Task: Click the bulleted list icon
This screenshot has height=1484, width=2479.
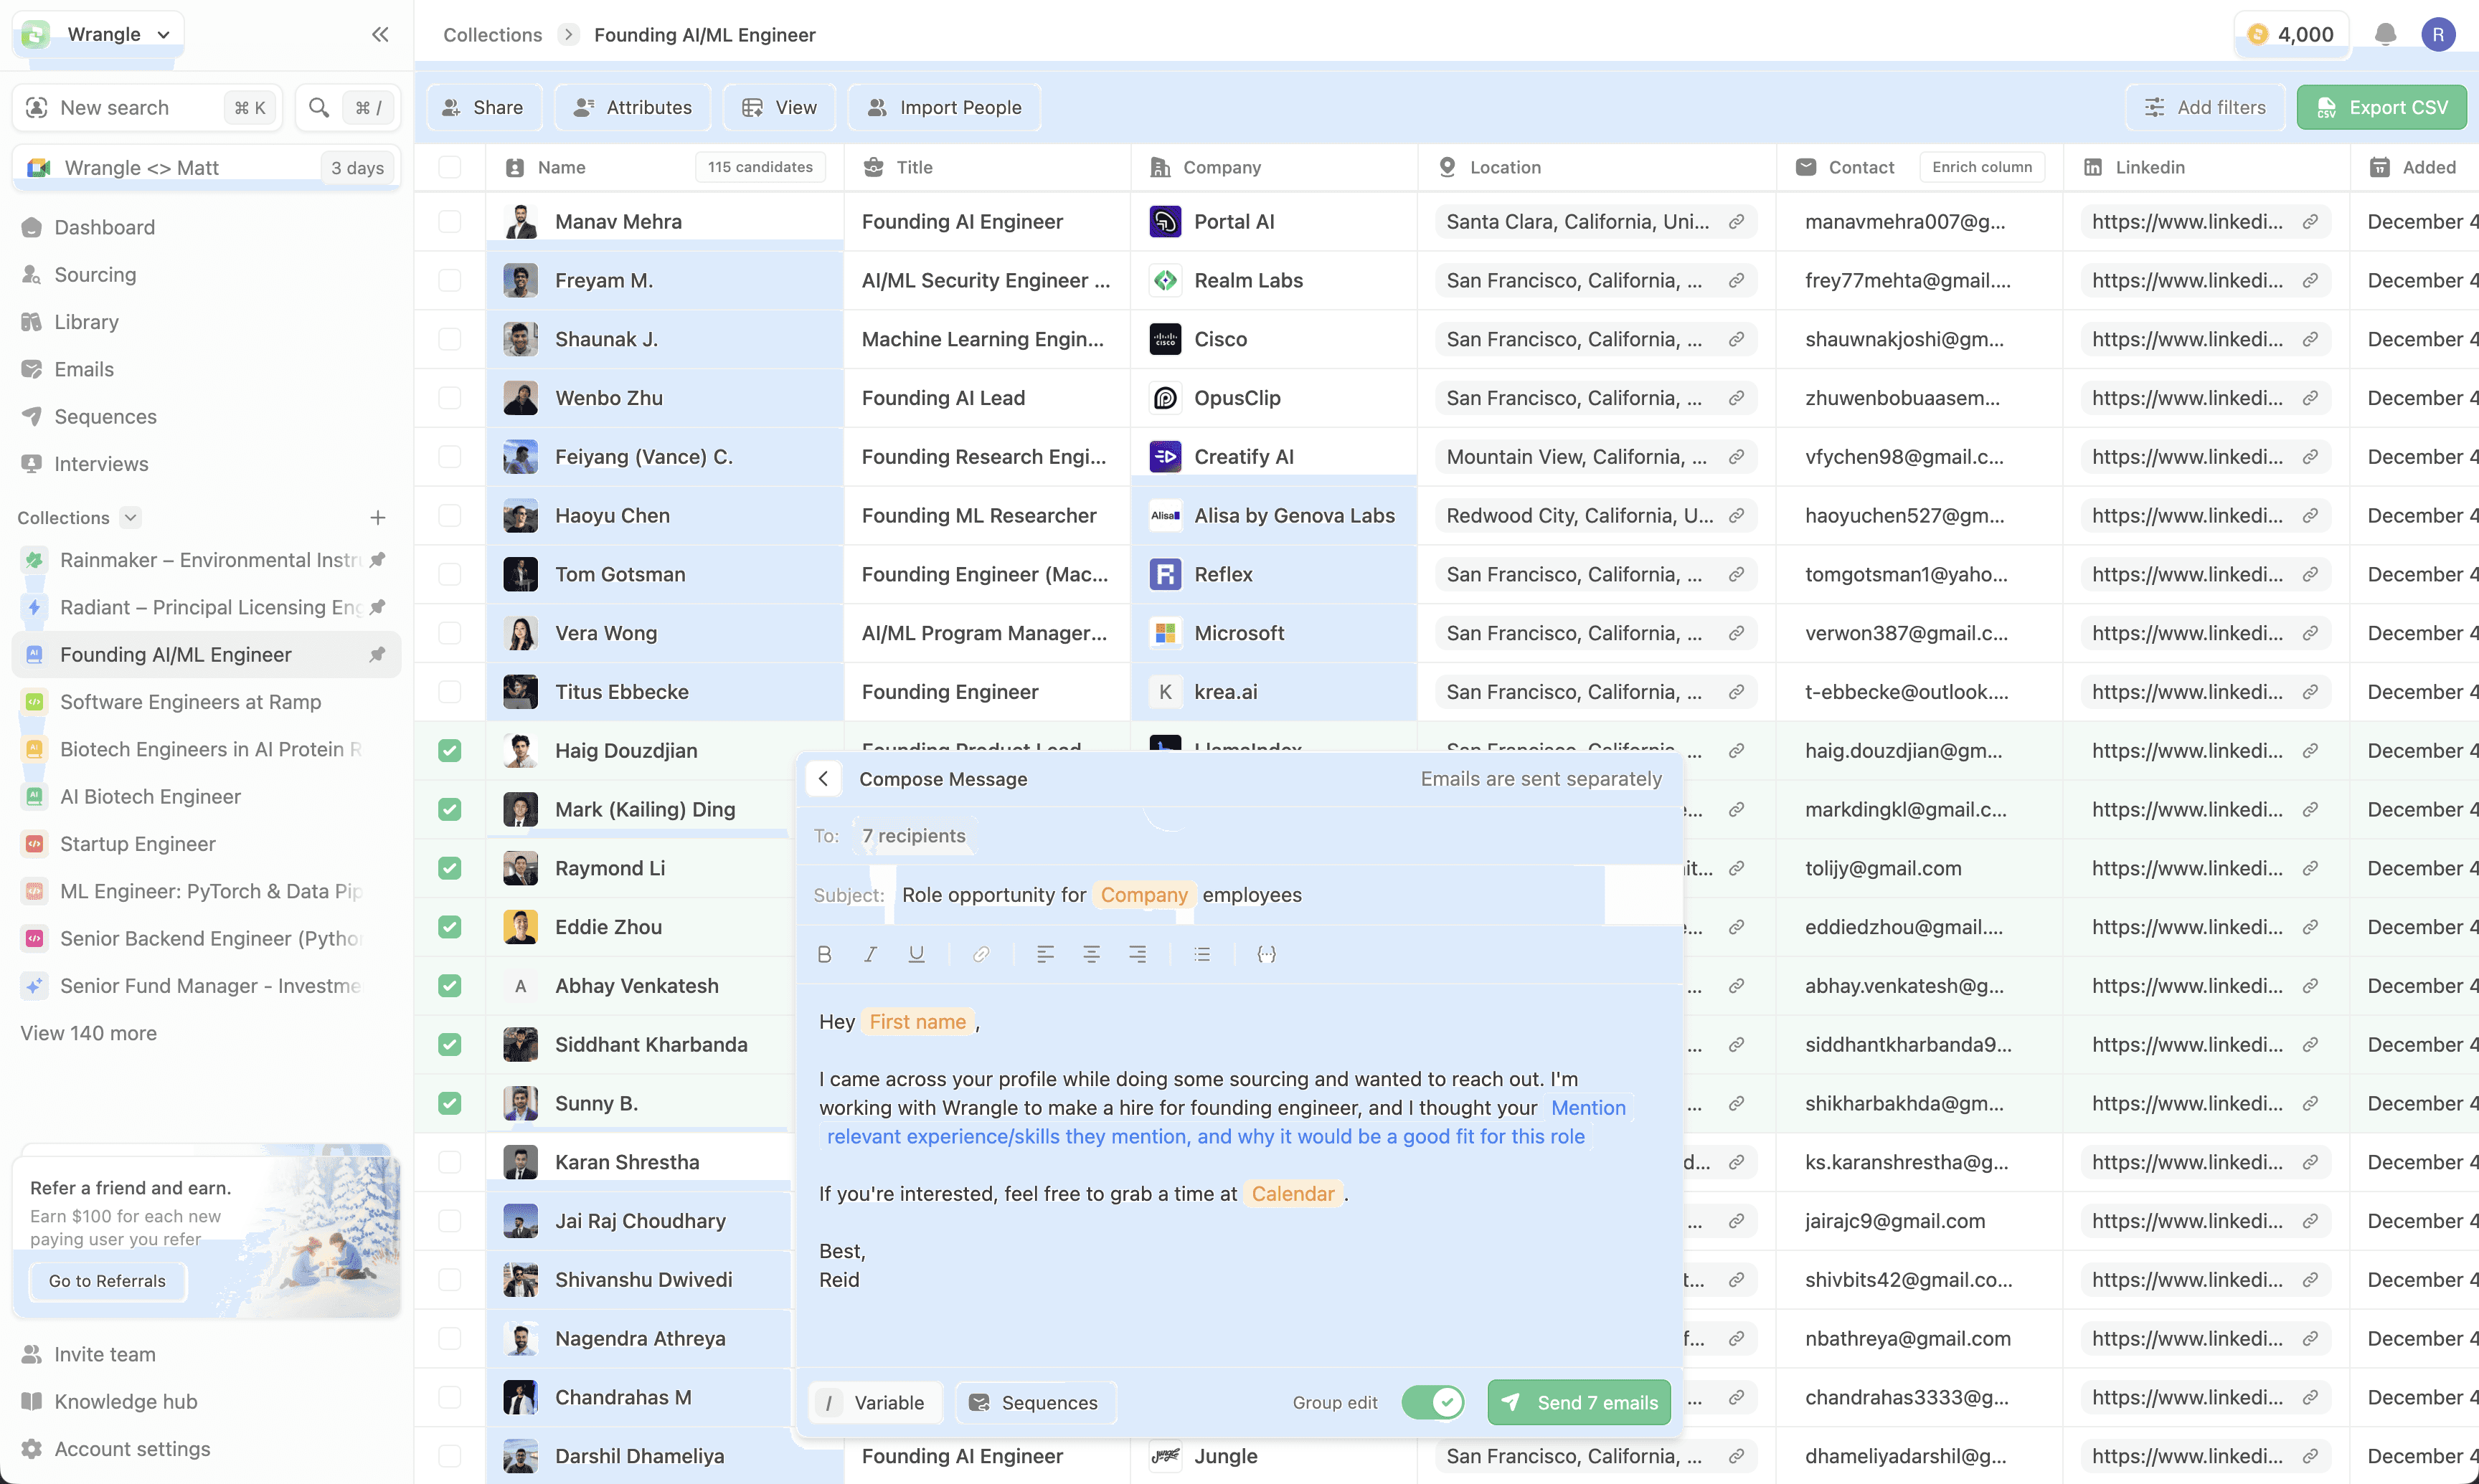Action: pyautogui.click(x=1201, y=954)
